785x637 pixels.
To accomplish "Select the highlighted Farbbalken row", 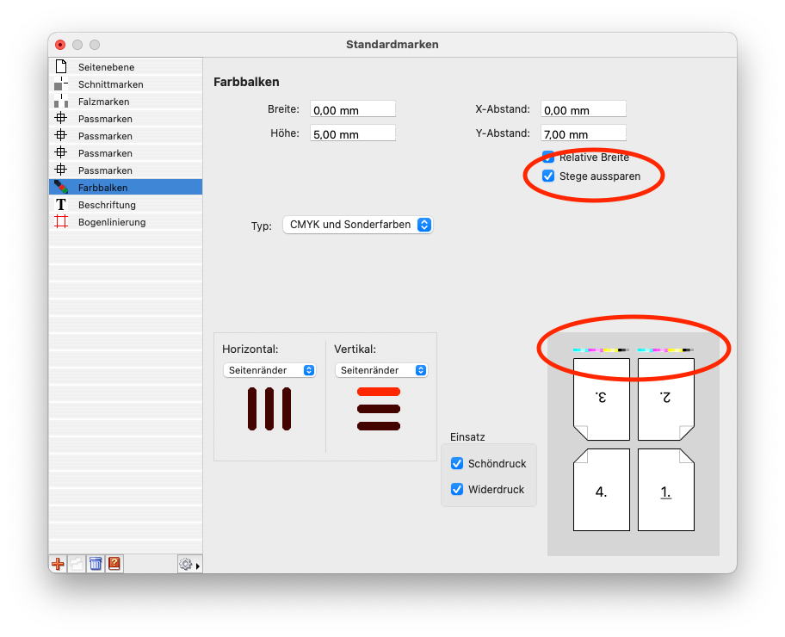I will click(126, 188).
